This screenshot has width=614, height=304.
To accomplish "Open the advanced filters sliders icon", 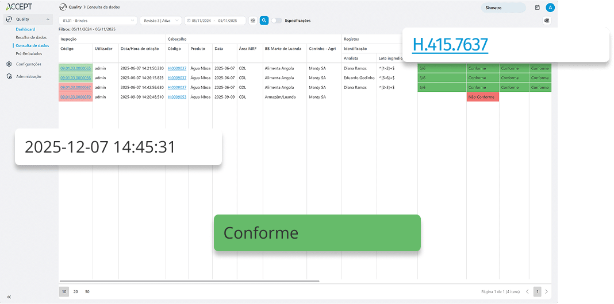I will coord(253,21).
